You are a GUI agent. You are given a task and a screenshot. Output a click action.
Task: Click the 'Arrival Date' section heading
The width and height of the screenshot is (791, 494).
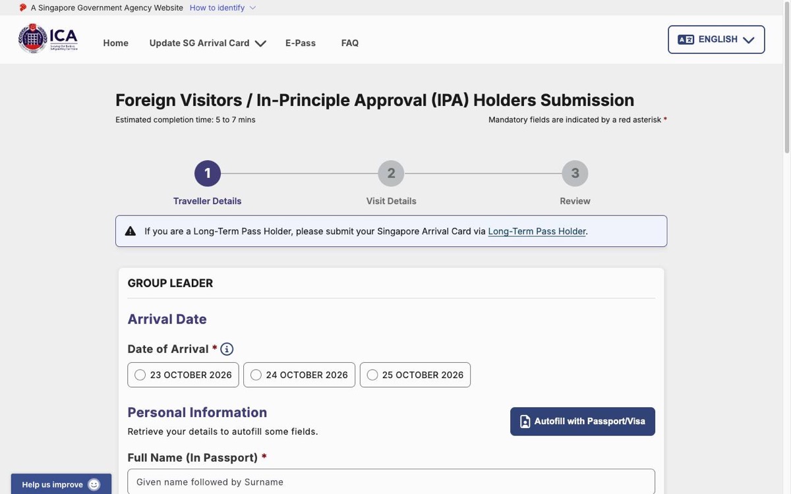(167, 319)
